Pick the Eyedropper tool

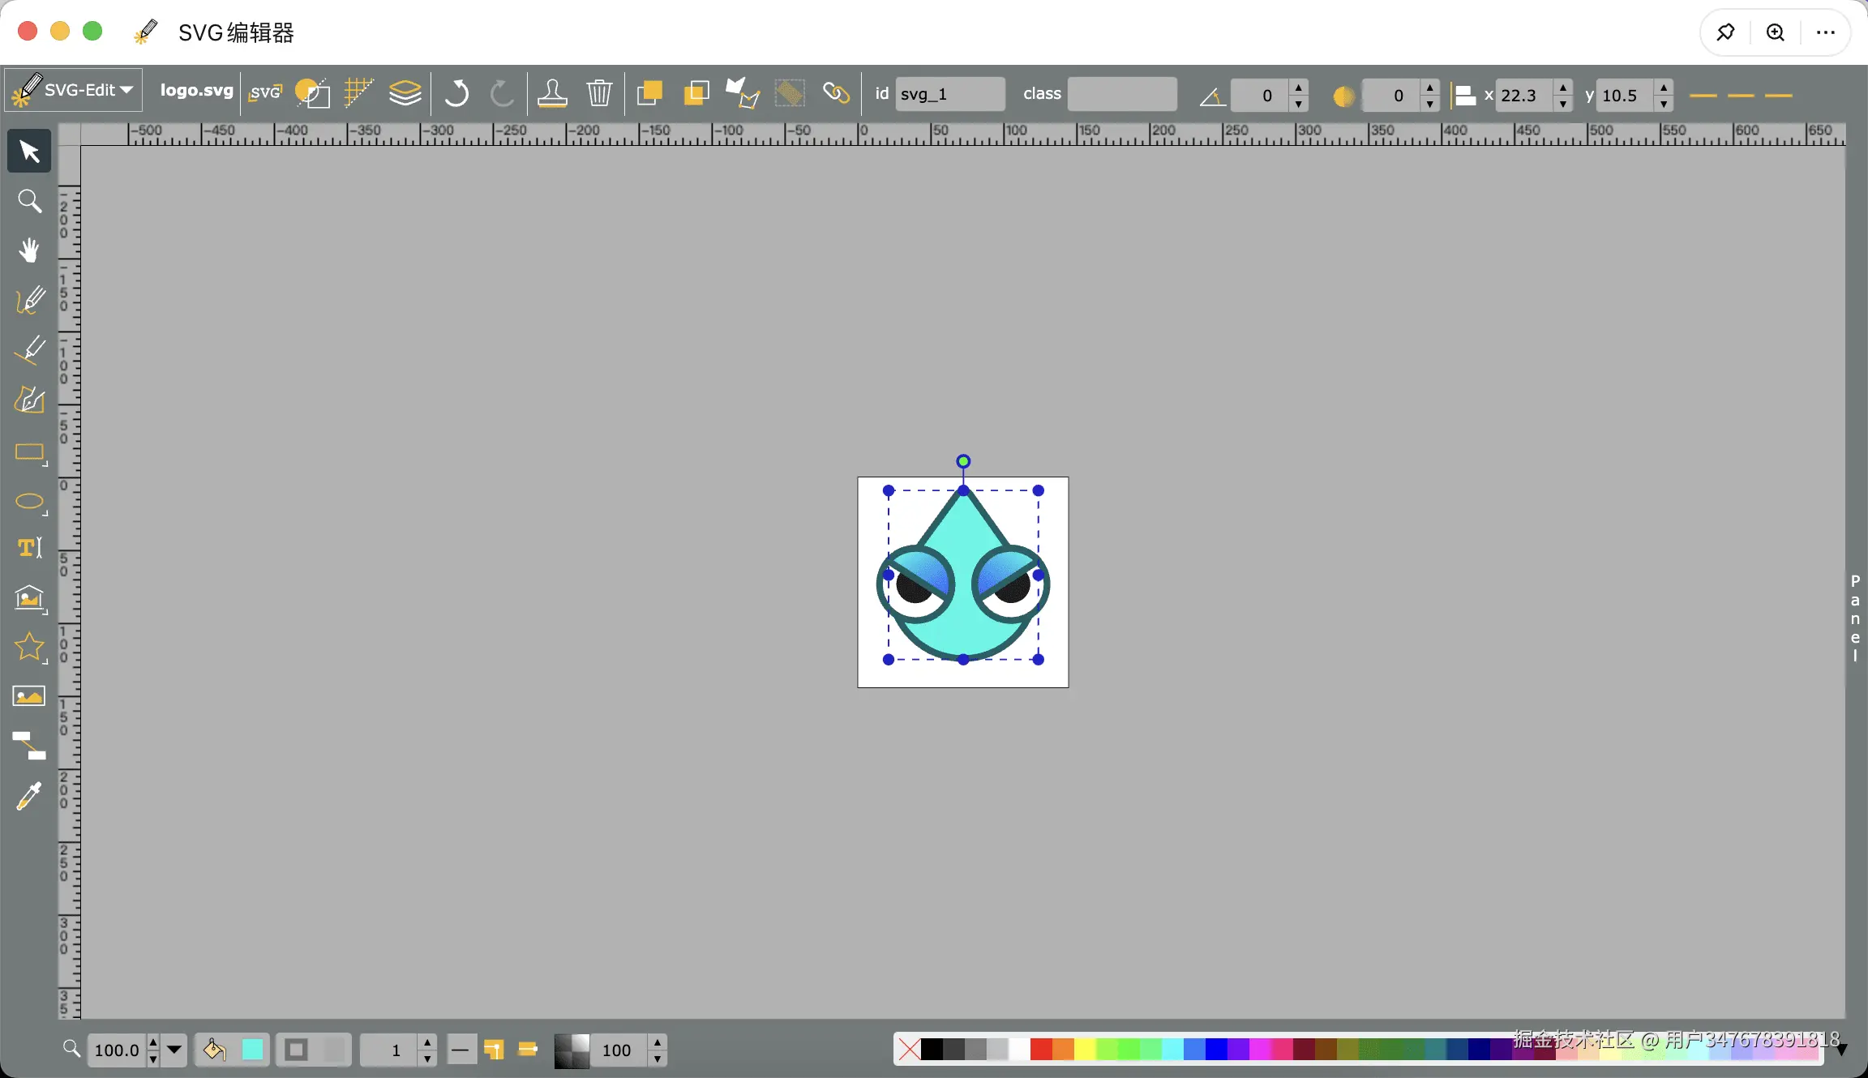click(29, 796)
